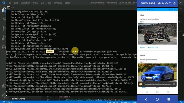
Task: Click the "in Navigation (at App.js:130)" line
Action: [30, 11]
